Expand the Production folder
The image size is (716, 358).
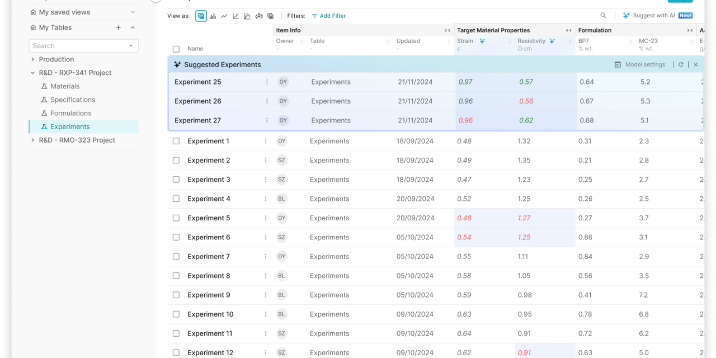pyautogui.click(x=32, y=59)
